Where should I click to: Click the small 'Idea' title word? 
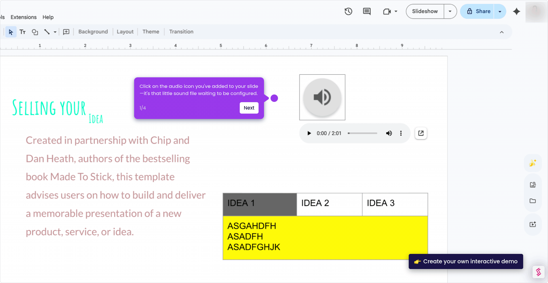(x=96, y=119)
